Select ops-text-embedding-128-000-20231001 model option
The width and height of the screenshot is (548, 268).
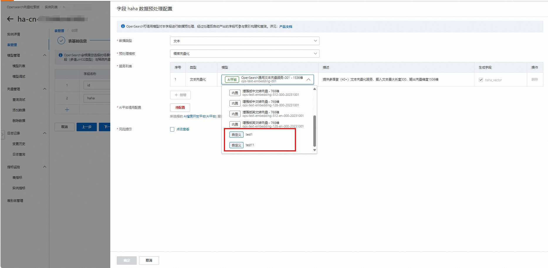pyautogui.click(x=267, y=103)
